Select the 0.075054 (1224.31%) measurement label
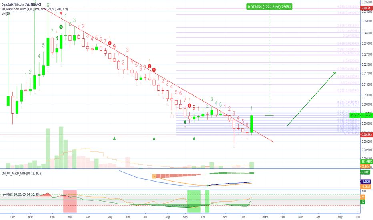The height and width of the screenshot is (220, 373). pos(269,7)
